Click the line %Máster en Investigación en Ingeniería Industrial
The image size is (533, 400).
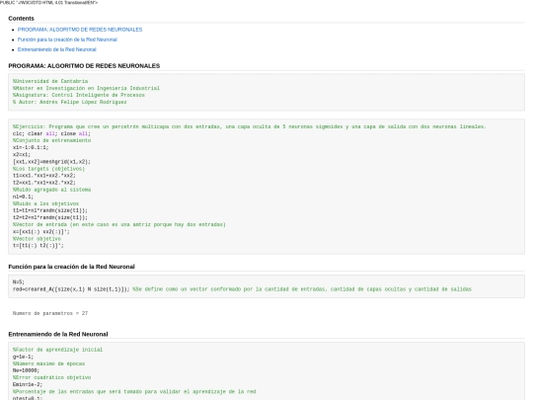[x=86, y=88]
